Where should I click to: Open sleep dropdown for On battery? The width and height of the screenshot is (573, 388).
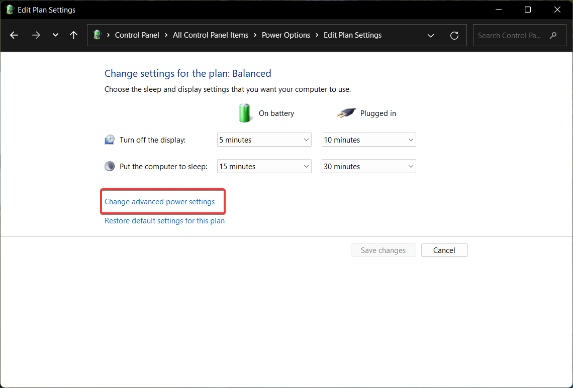pos(264,167)
